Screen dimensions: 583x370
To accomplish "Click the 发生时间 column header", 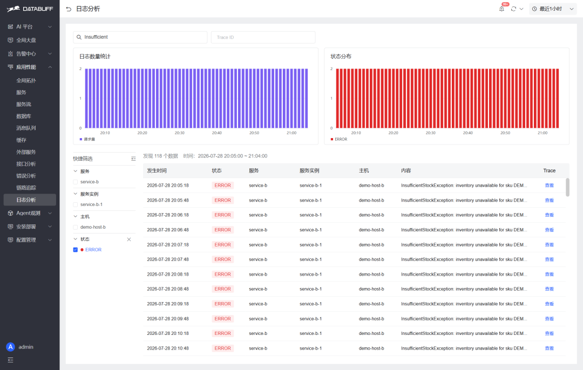I will [x=157, y=170].
